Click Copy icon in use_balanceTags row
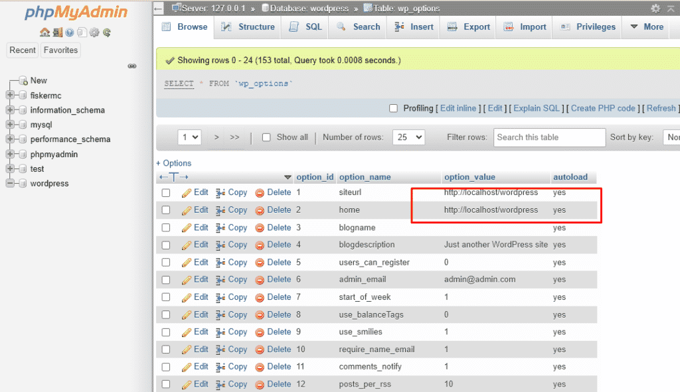 tap(220, 315)
